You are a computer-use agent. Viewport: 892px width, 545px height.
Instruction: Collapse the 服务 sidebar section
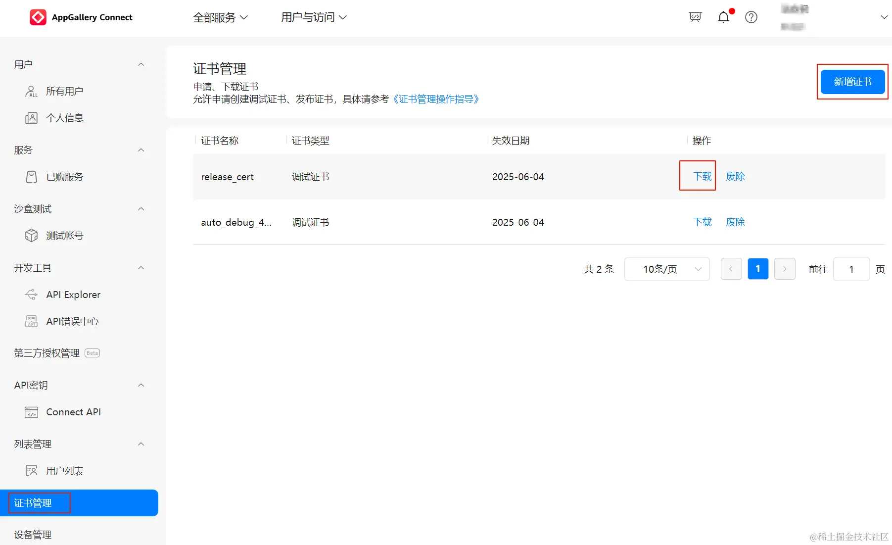[x=141, y=150]
